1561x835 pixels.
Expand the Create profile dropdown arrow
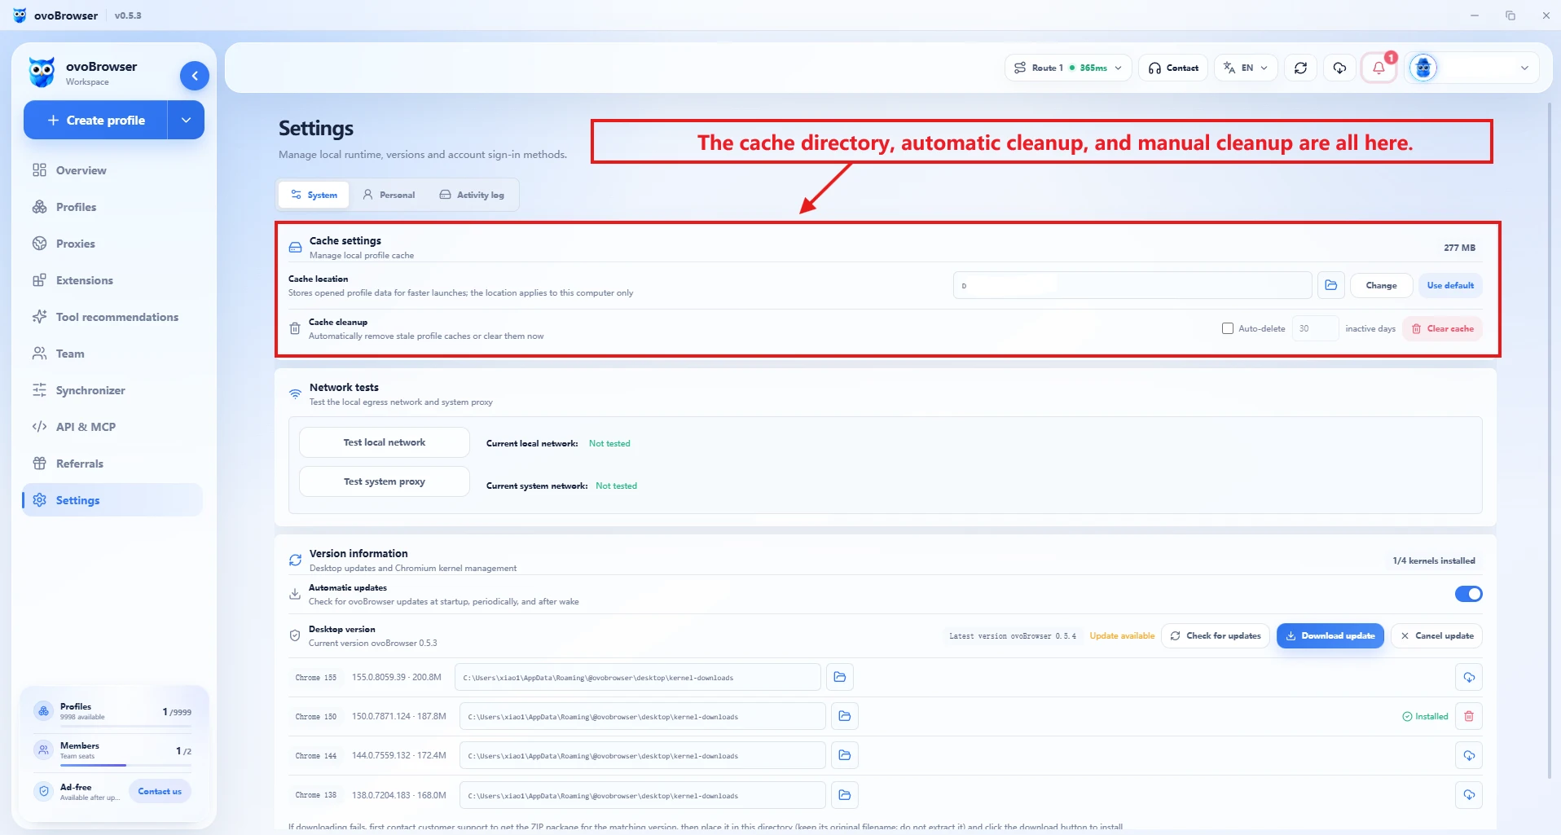tap(186, 120)
